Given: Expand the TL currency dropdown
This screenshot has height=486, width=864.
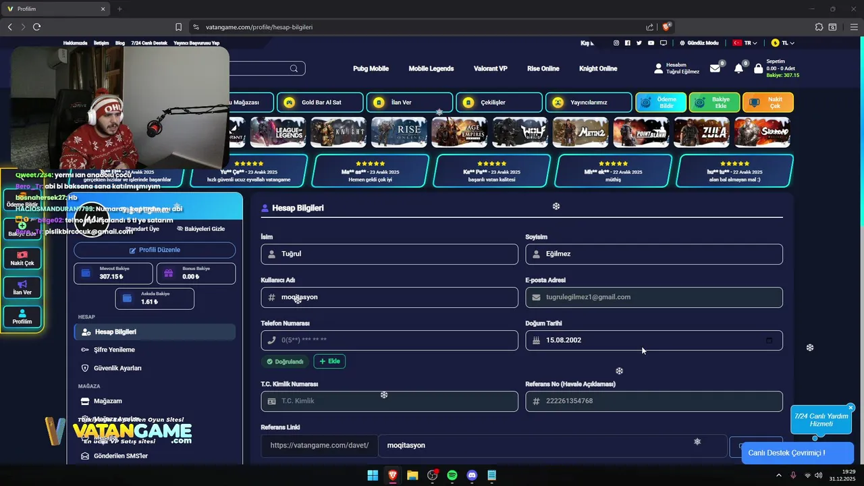Looking at the screenshot, I should tap(783, 43).
